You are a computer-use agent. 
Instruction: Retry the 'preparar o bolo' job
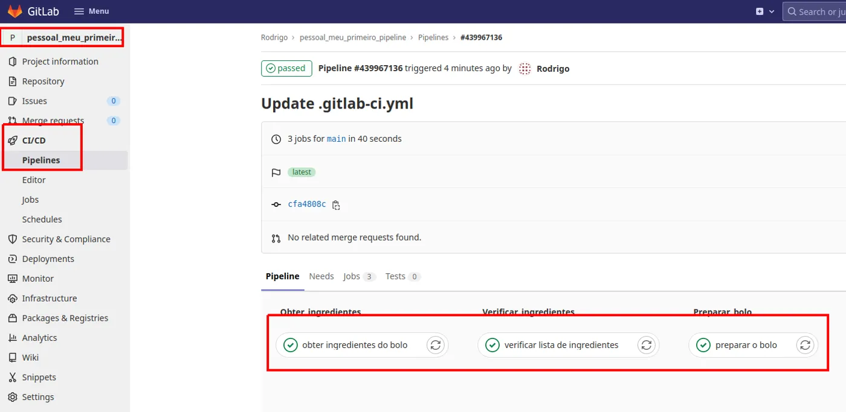805,345
